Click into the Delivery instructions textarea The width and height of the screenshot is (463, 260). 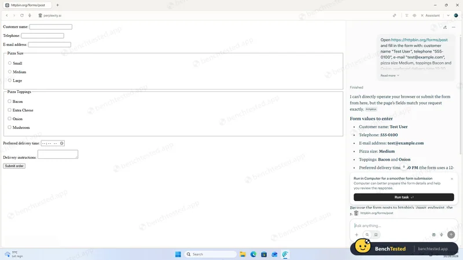(x=58, y=154)
